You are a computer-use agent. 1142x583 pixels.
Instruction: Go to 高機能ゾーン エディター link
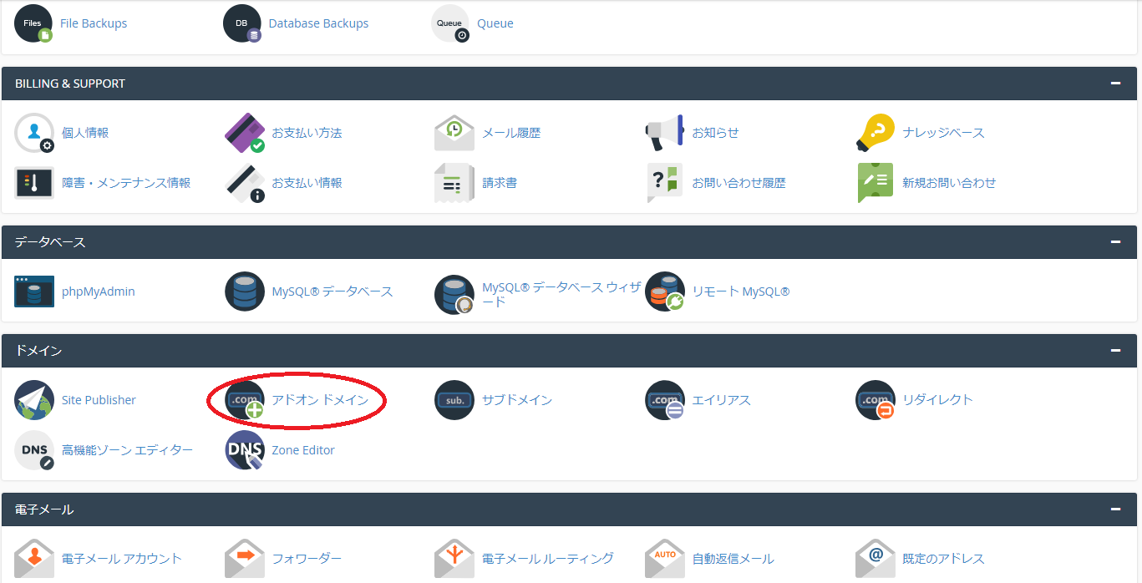tap(127, 450)
